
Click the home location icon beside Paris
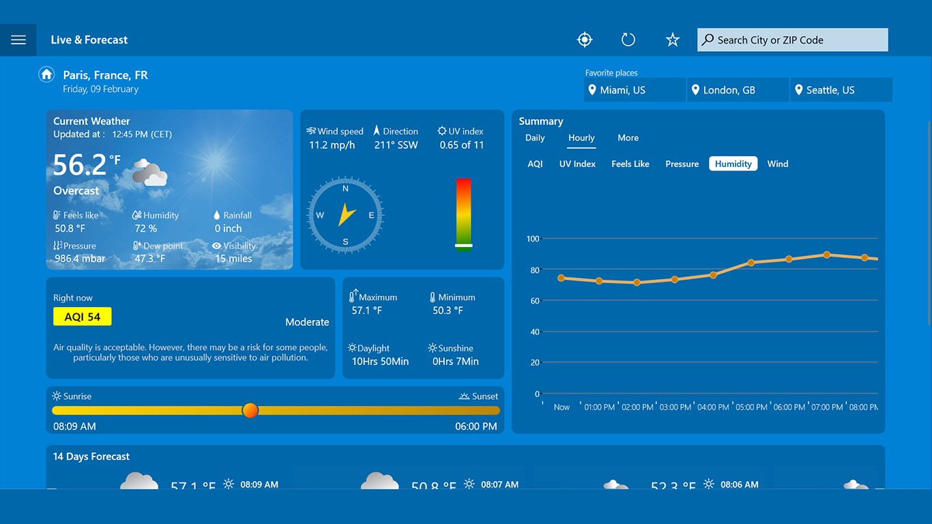[46, 74]
